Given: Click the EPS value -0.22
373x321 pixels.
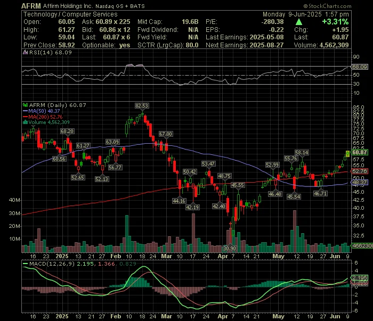Looking at the screenshot, I should pos(276,30).
